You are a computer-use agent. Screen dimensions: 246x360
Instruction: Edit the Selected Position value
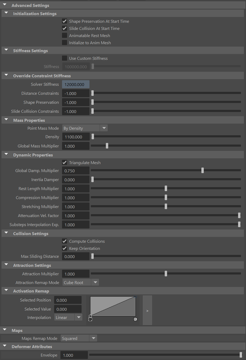pos(68,300)
